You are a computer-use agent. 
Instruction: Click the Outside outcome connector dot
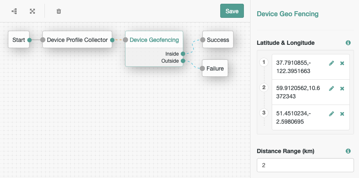pyautogui.click(x=183, y=61)
